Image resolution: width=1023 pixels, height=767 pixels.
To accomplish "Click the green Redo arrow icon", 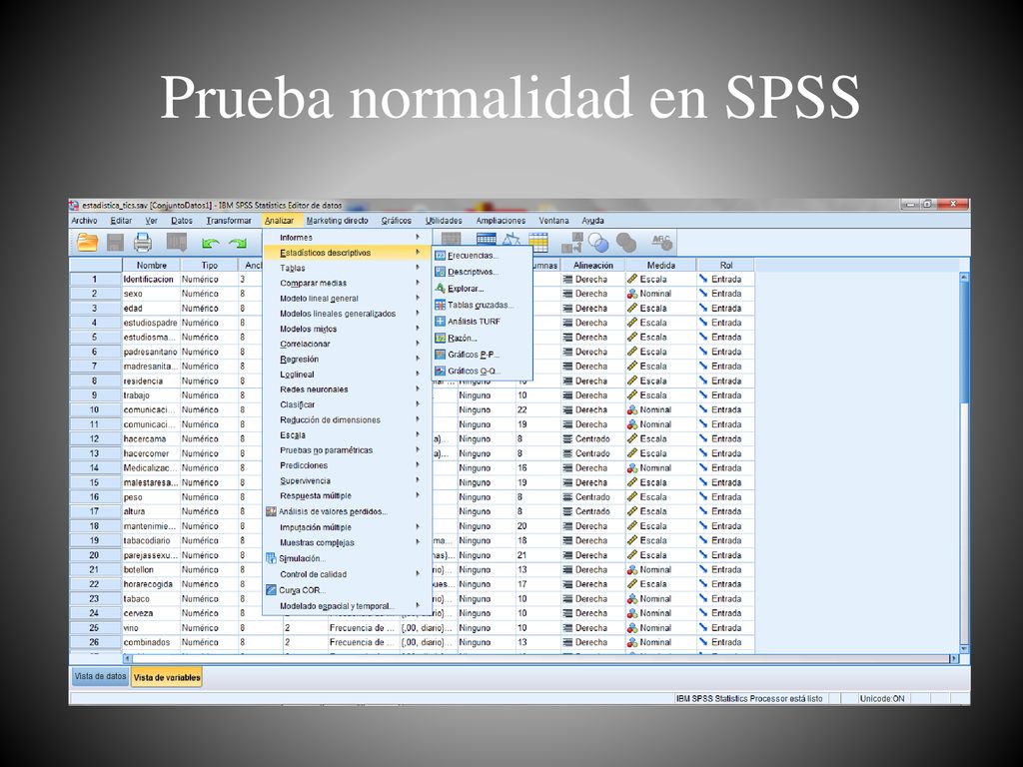I will (x=238, y=244).
